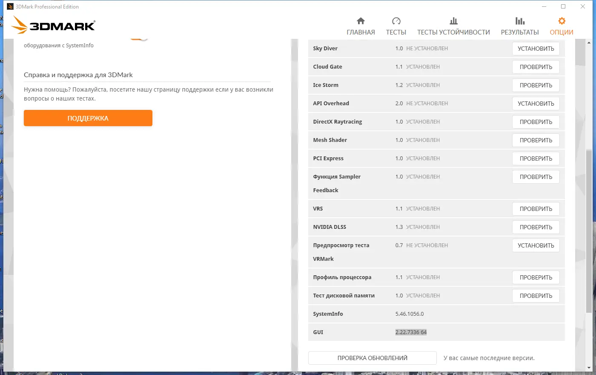Click the 'SystemInfo' row label in the versions list
This screenshot has width=596, height=375.
[x=328, y=314]
